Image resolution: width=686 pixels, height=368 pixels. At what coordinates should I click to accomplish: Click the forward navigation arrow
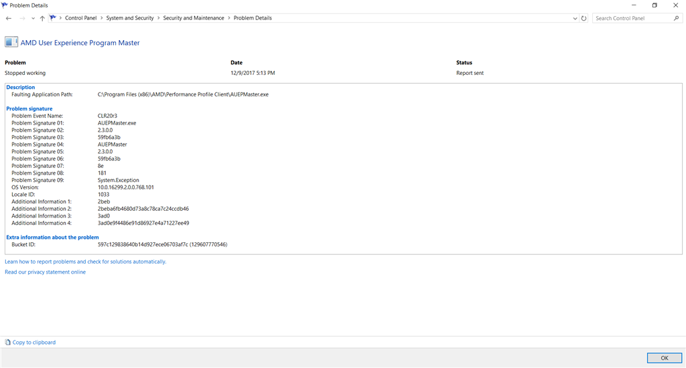click(x=22, y=18)
